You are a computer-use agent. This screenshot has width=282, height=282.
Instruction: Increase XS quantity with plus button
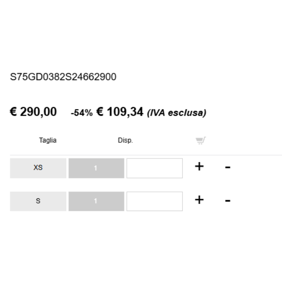(x=199, y=166)
